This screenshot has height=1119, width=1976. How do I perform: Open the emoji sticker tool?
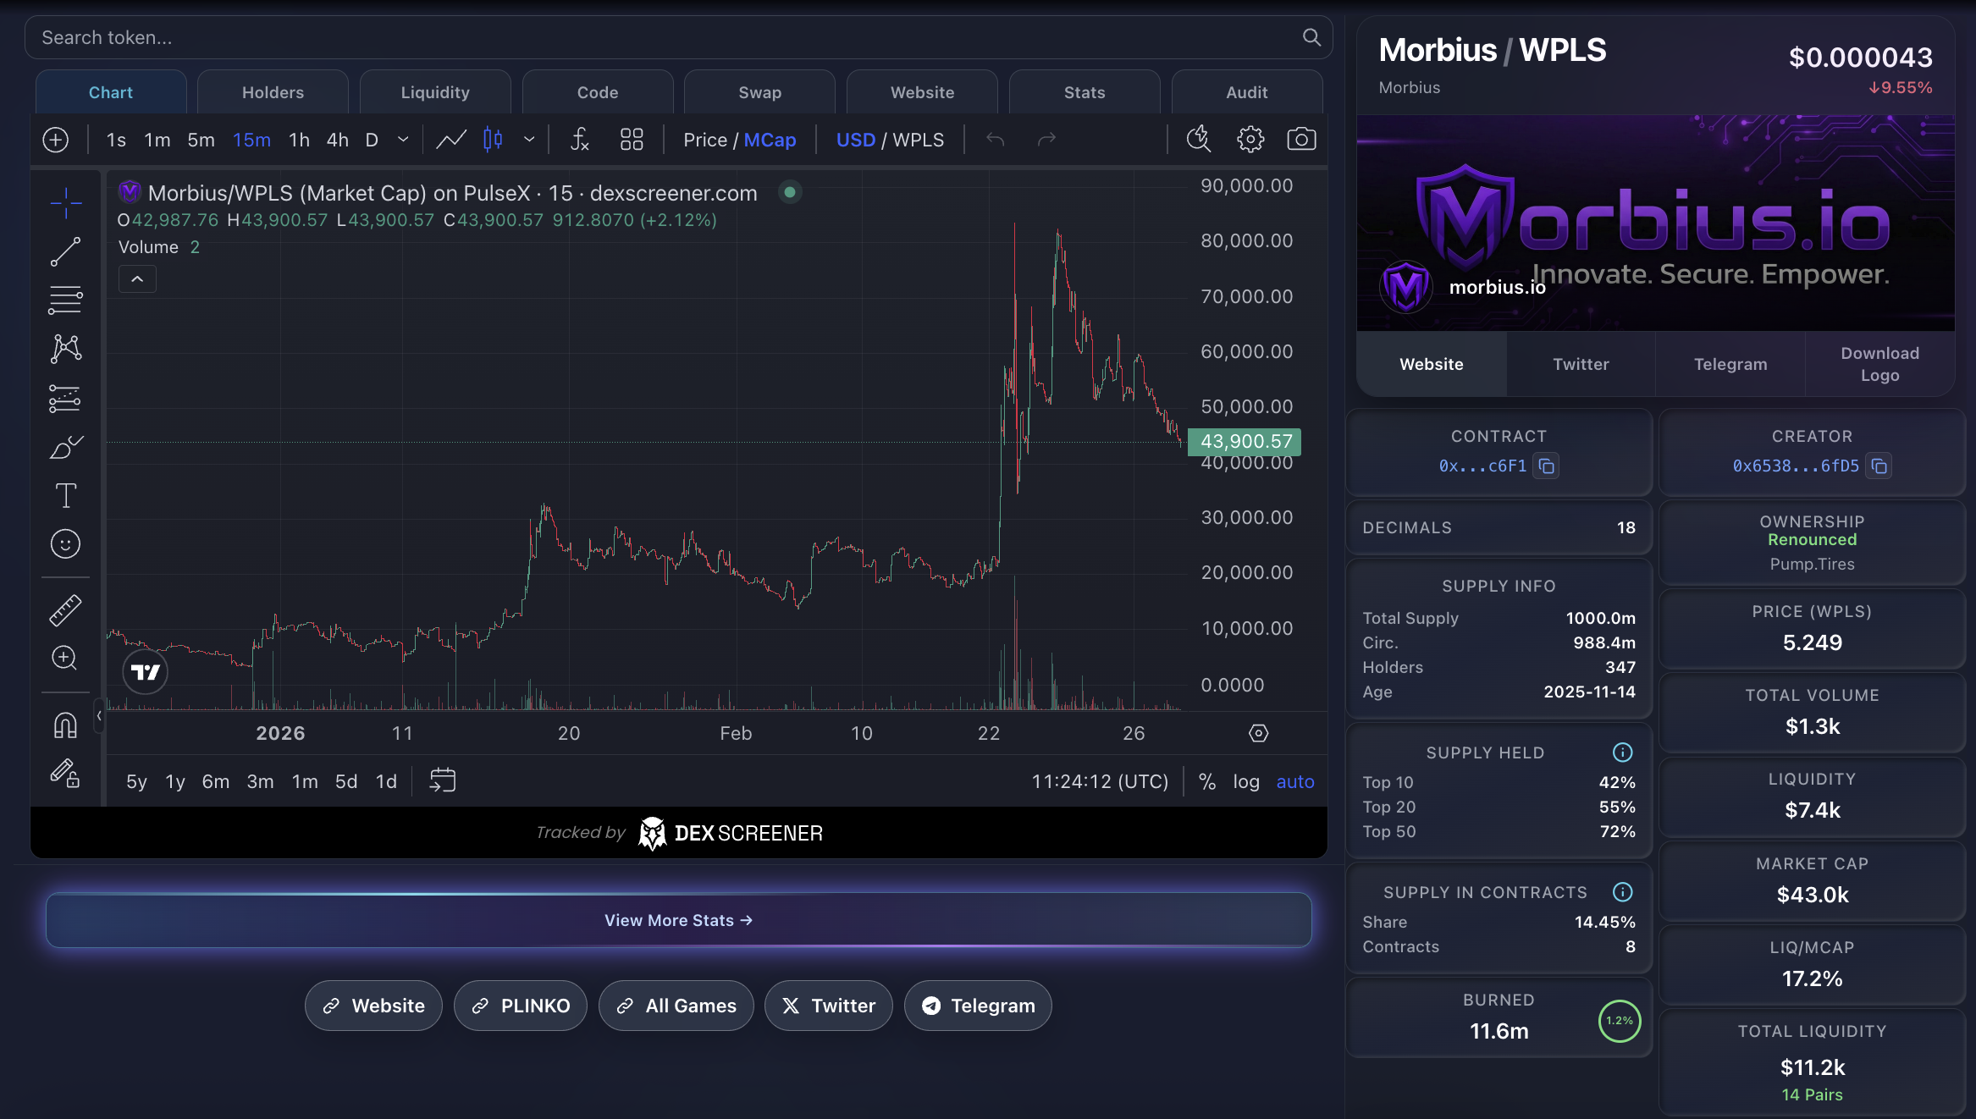tap(65, 544)
